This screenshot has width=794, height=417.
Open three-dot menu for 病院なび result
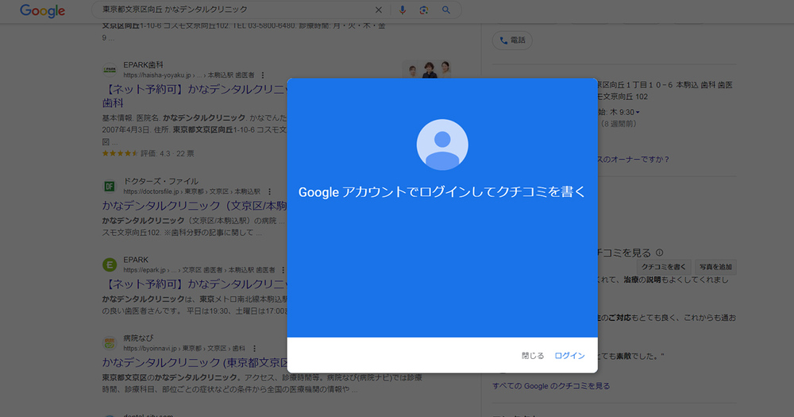tap(255, 348)
